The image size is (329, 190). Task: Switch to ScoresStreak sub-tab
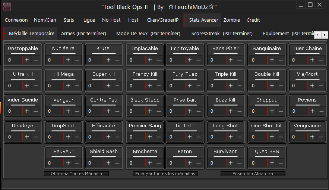[222, 34]
